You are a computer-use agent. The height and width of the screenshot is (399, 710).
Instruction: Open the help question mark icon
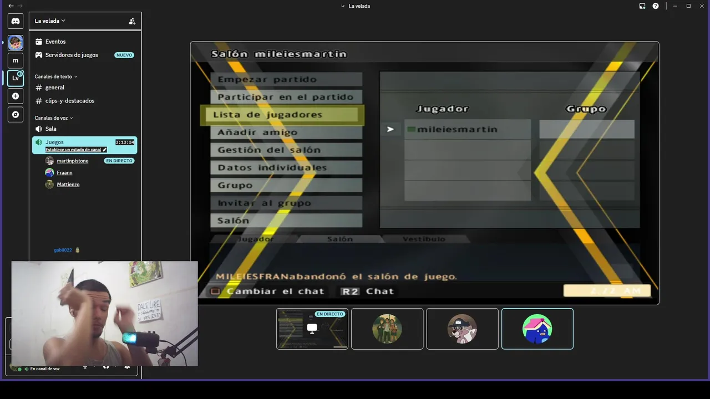pyautogui.click(x=656, y=6)
